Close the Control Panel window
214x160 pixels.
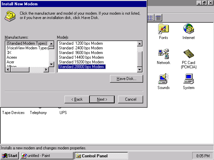click(210, 3)
